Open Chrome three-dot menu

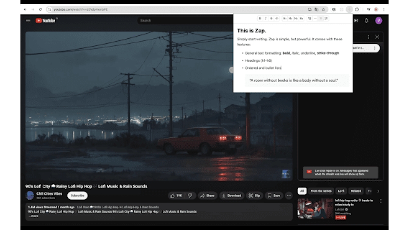384,9
